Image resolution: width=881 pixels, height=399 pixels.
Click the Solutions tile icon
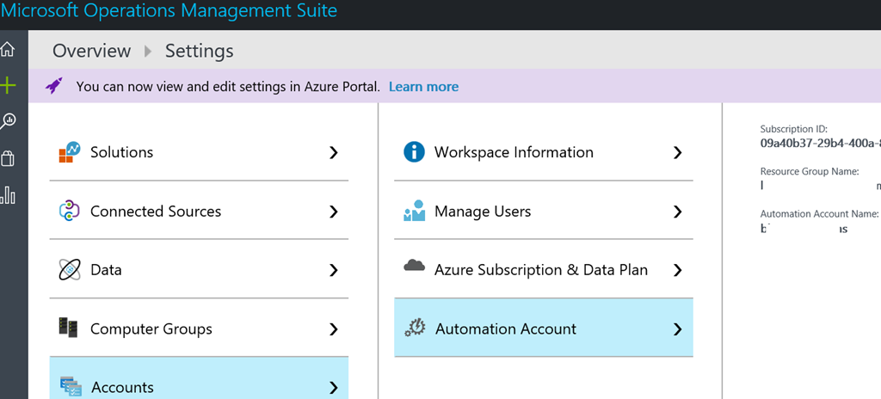(x=69, y=152)
